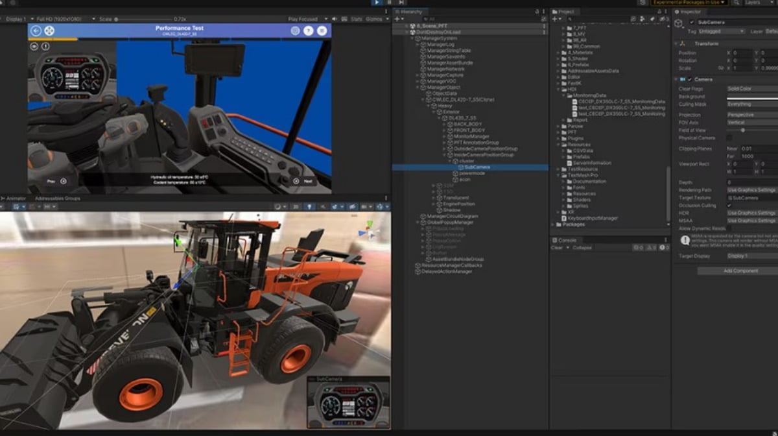Viewport: 778px width, 436px height.
Task: Toggle the Camera component enabled checkbox
Action: (x=690, y=79)
